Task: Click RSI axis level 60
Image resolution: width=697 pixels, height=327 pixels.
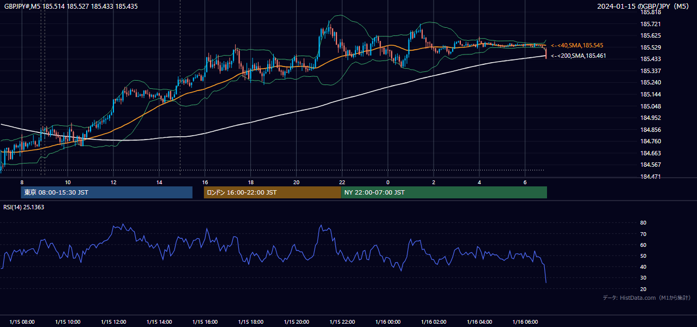Action: pos(643,245)
